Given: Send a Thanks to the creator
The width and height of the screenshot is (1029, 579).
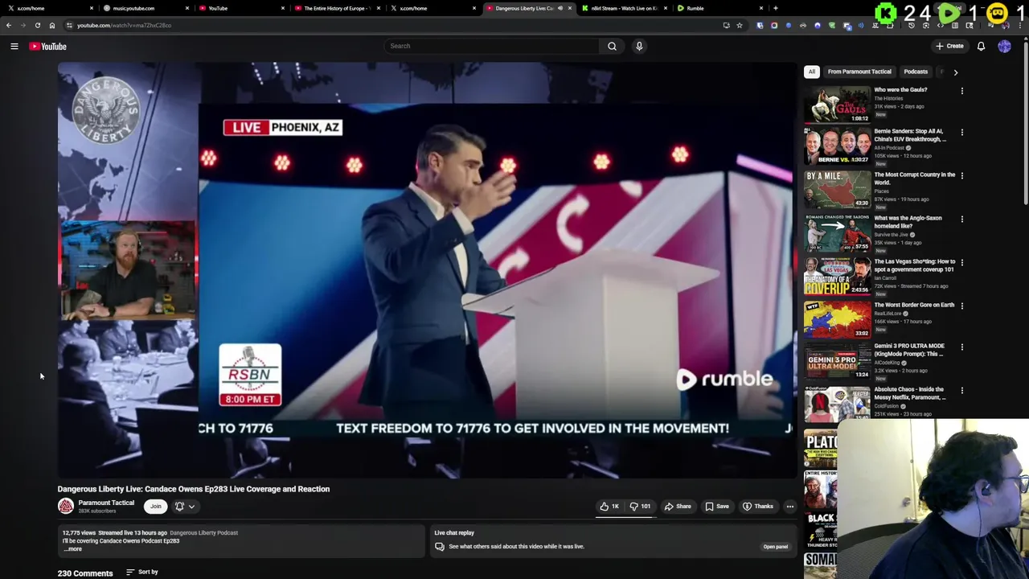Looking at the screenshot, I should pyautogui.click(x=758, y=506).
